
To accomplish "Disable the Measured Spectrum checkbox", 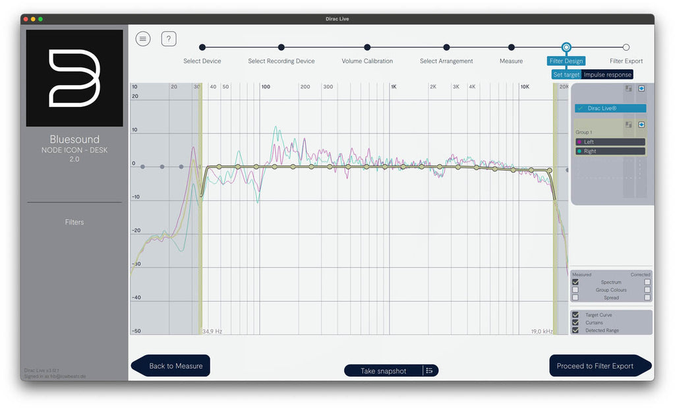I will (x=575, y=282).
